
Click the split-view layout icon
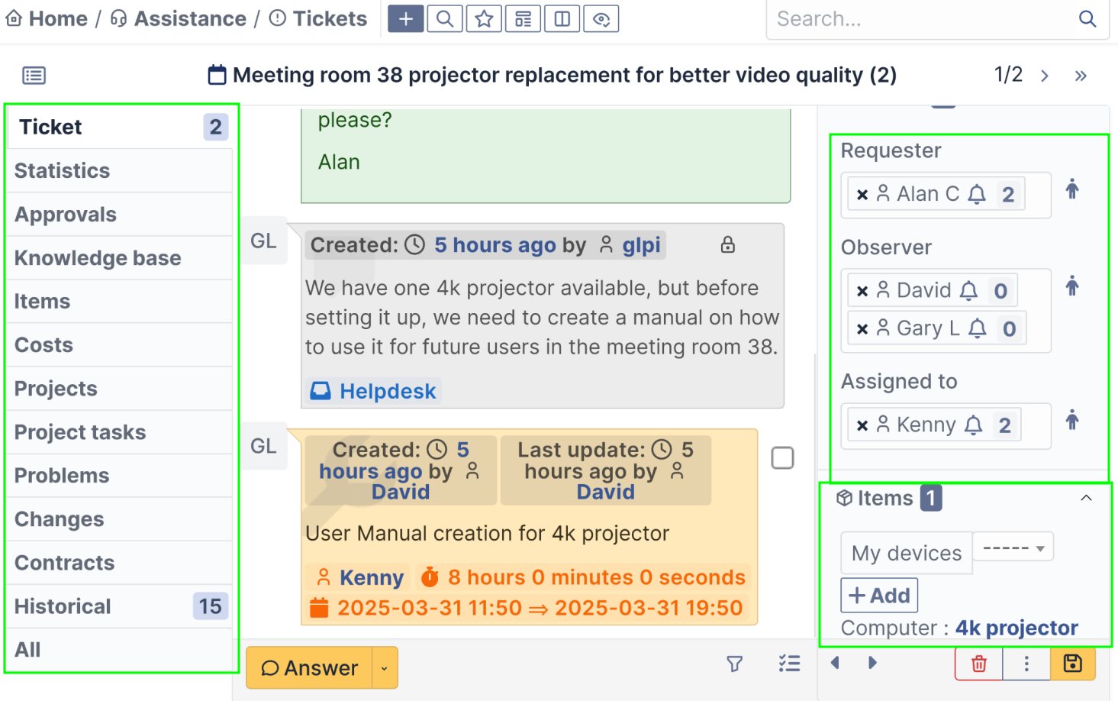point(562,18)
